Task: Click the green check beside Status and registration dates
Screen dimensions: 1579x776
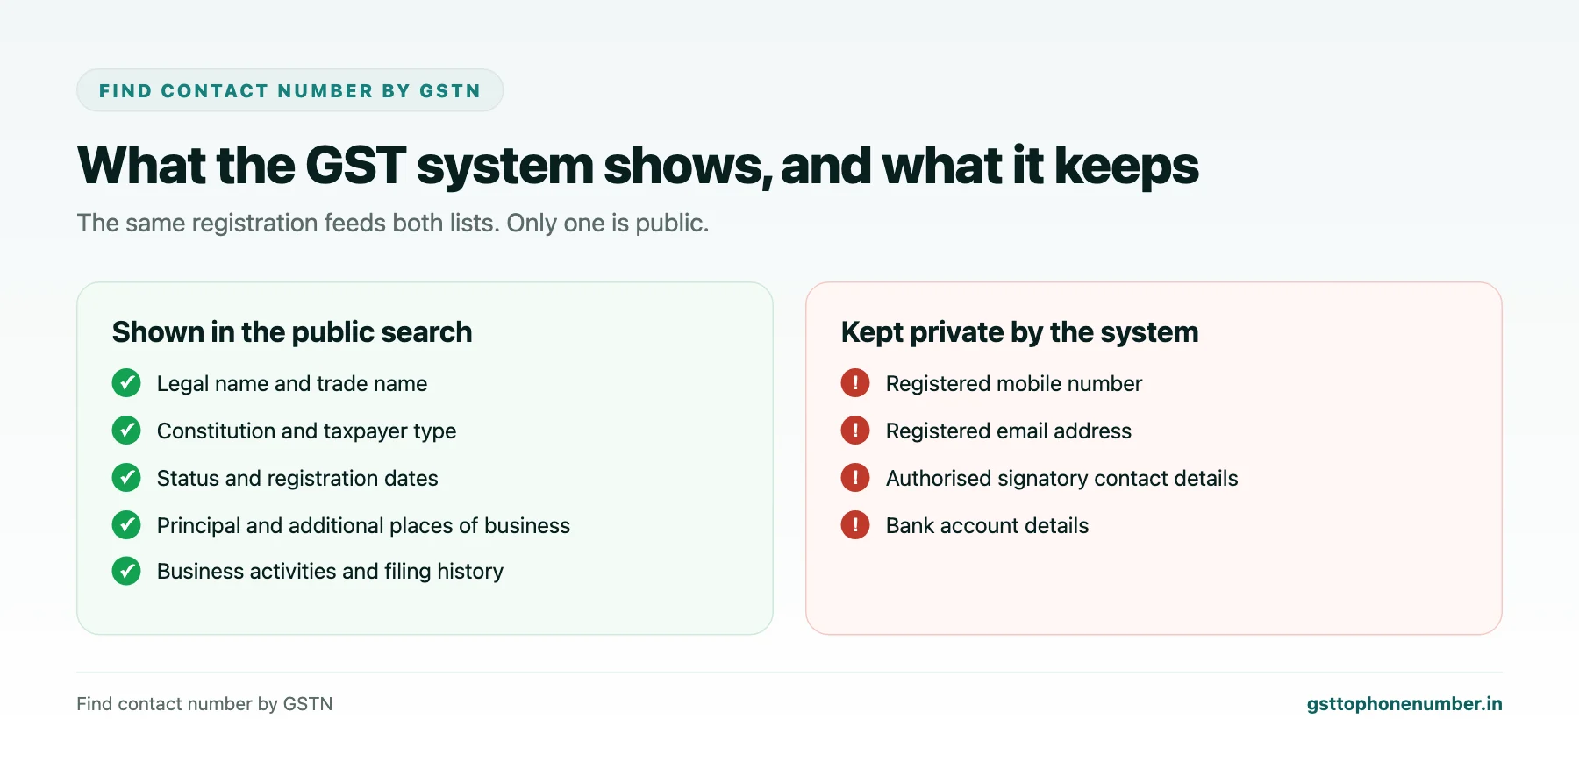Action: coord(126,478)
